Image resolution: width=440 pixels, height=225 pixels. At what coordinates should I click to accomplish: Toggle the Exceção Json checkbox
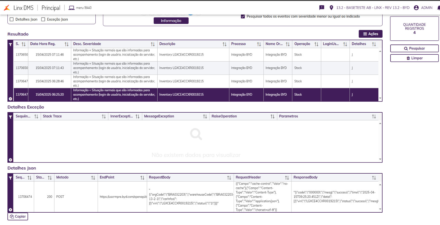[43, 19]
